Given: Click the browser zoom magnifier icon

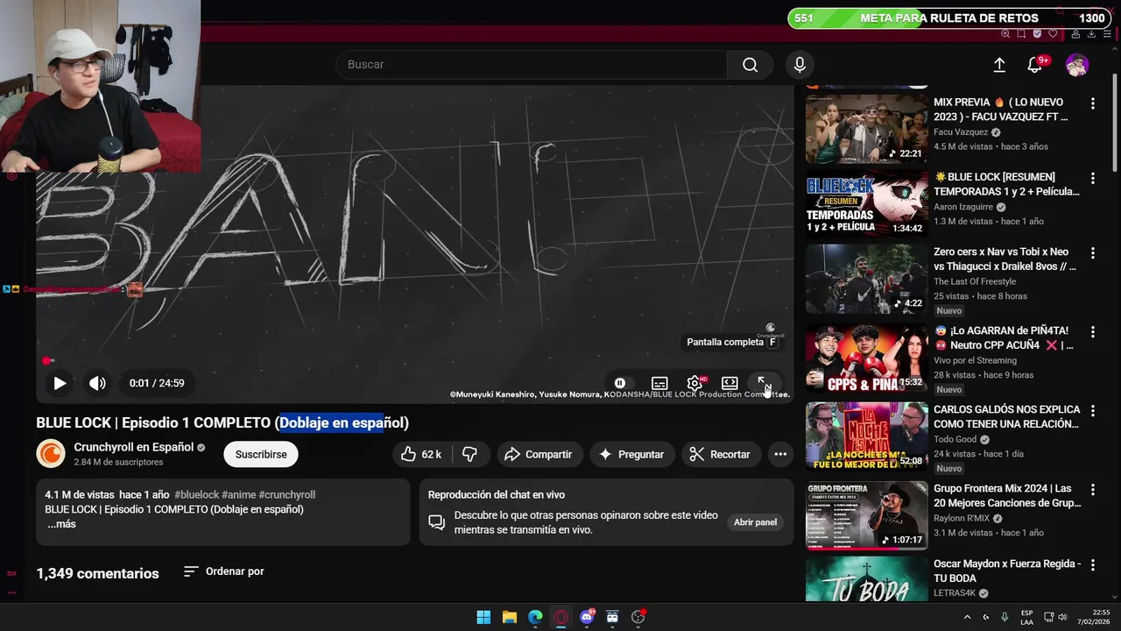Looking at the screenshot, I should [x=1005, y=34].
